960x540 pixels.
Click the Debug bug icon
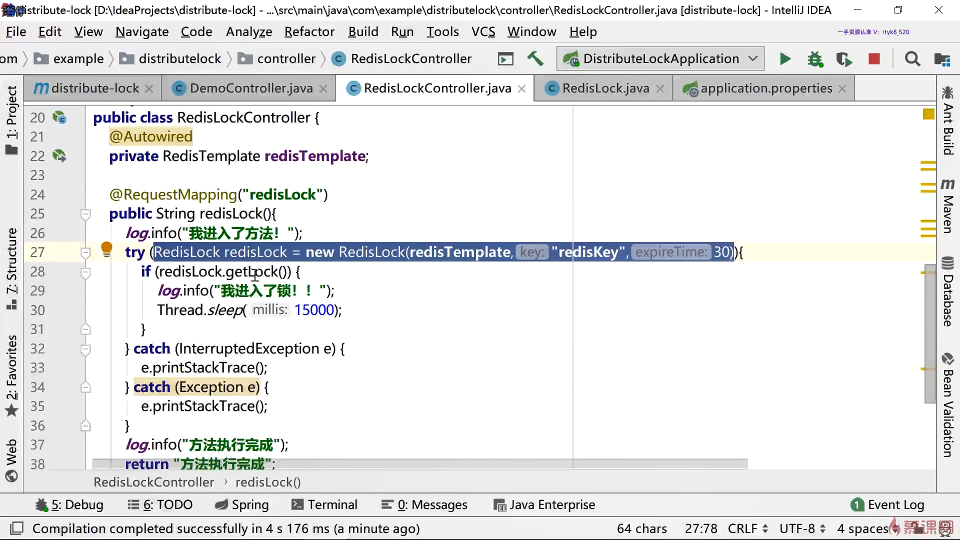click(x=815, y=59)
